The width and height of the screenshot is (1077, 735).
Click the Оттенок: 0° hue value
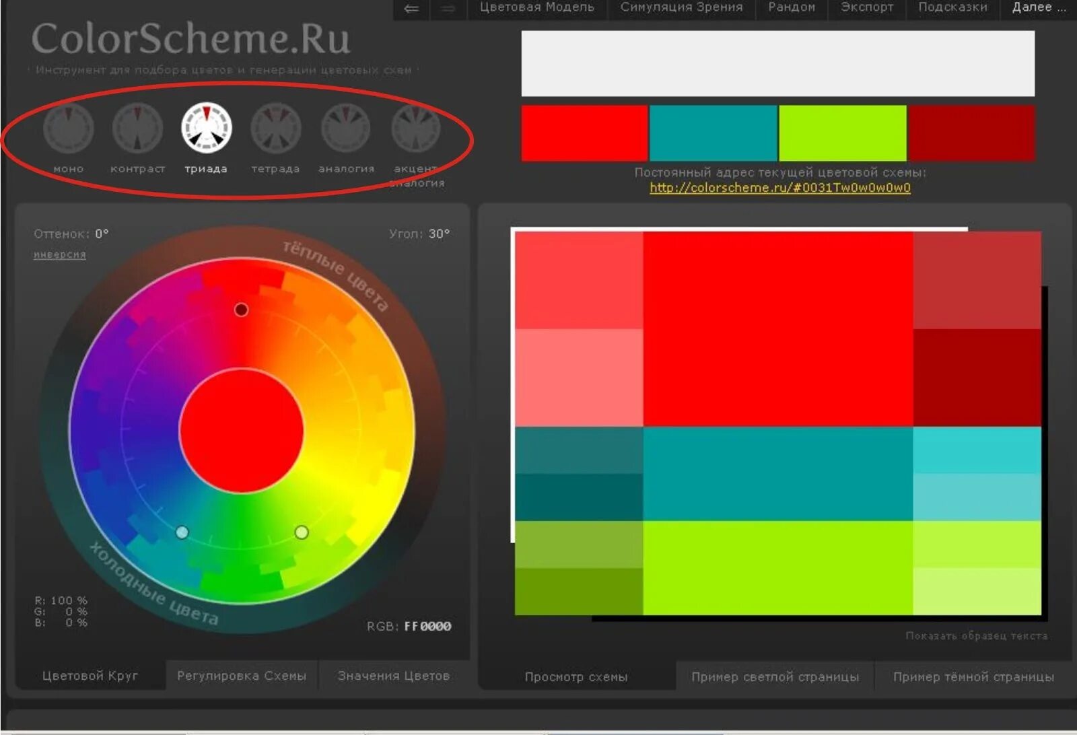(71, 234)
